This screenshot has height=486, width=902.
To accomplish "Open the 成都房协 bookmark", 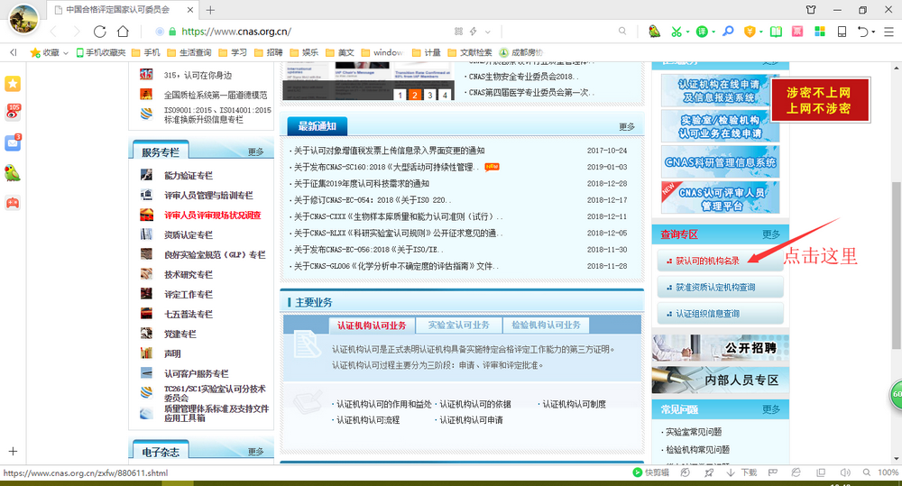I will tap(521, 52).
